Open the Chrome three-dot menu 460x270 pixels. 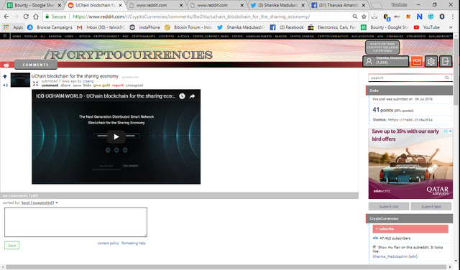453,17
